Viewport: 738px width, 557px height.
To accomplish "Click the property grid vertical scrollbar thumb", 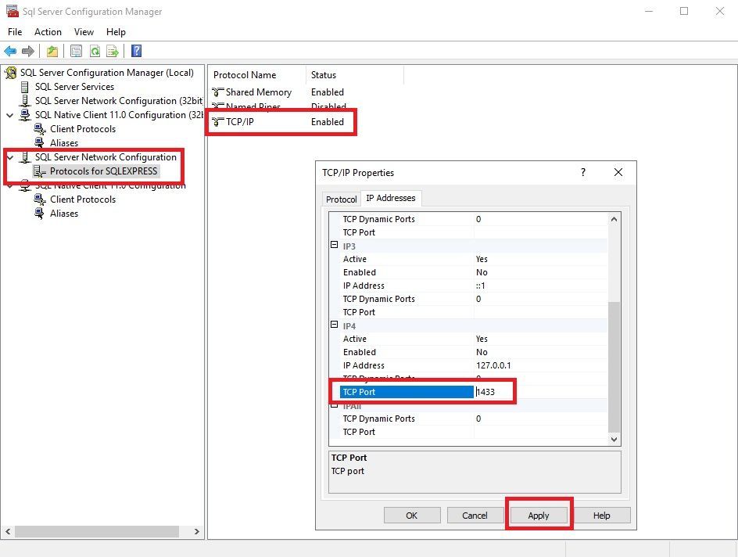I will 614,366.
